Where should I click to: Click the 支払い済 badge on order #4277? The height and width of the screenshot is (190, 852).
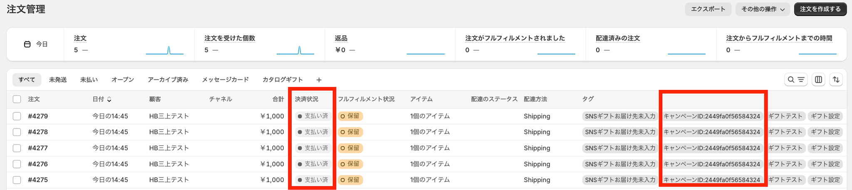click(x=313, y=148)
